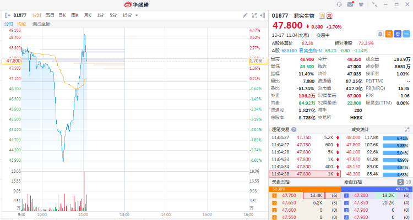Switch to 分时 chart tab
Viewport: 413px width, 220px height.
[37, 15]
